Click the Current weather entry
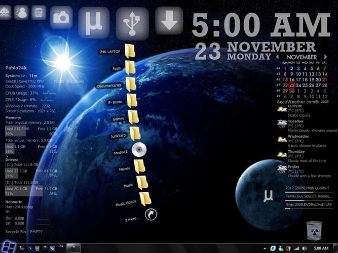 click(294, 111)
